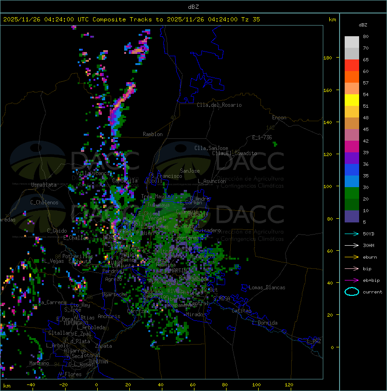The width and height of the screenshot is (387, 391).
Task: Click the dBZ title in top bar
Action: click(x=193, y=7)
